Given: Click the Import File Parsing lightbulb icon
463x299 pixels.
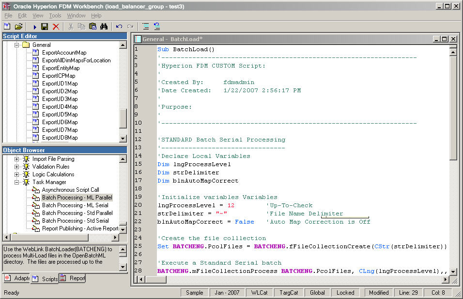Looking at the screenshot, I should pyautogui.click(x=26, y=159).
